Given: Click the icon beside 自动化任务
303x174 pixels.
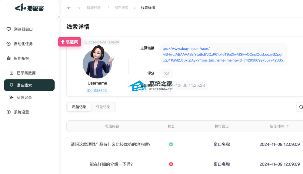Looking at the screenshot, I should (8, 44).
